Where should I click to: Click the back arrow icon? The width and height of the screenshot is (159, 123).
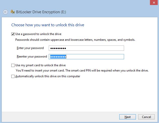pos(5,12)
